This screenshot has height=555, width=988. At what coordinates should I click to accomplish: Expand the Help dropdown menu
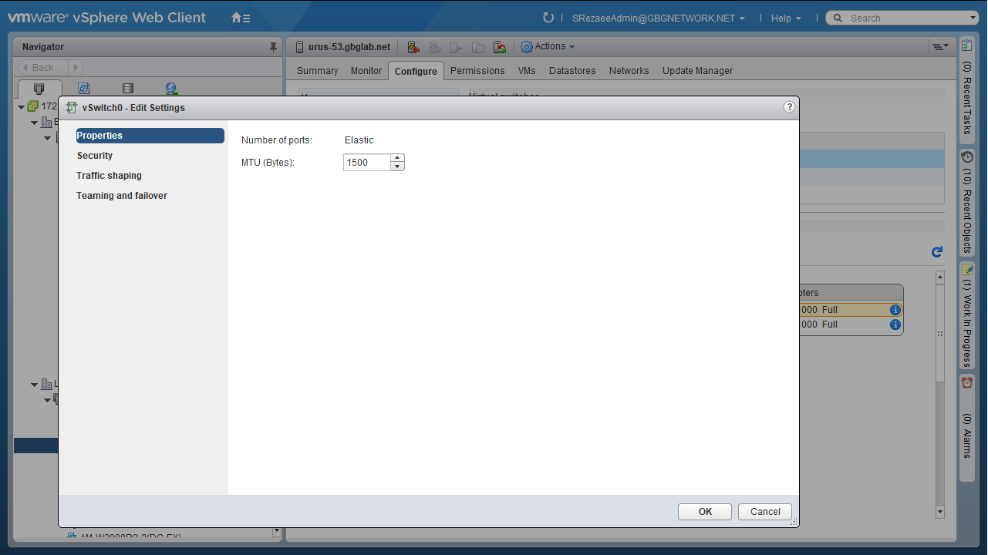(x=786, y=18)
